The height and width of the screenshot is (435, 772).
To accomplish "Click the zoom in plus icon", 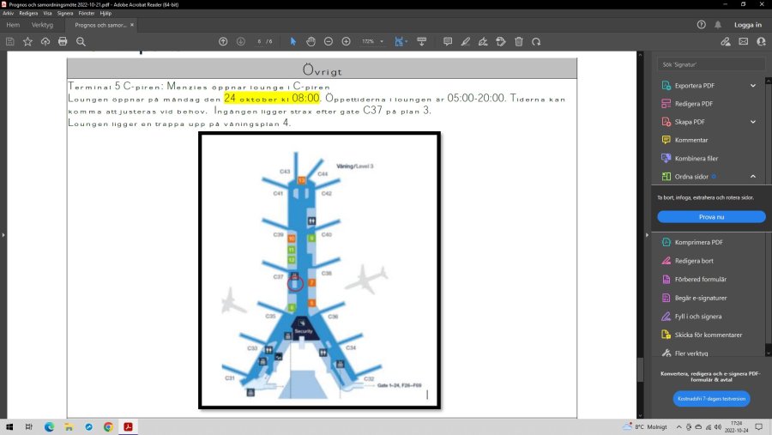I will [346, 41].
